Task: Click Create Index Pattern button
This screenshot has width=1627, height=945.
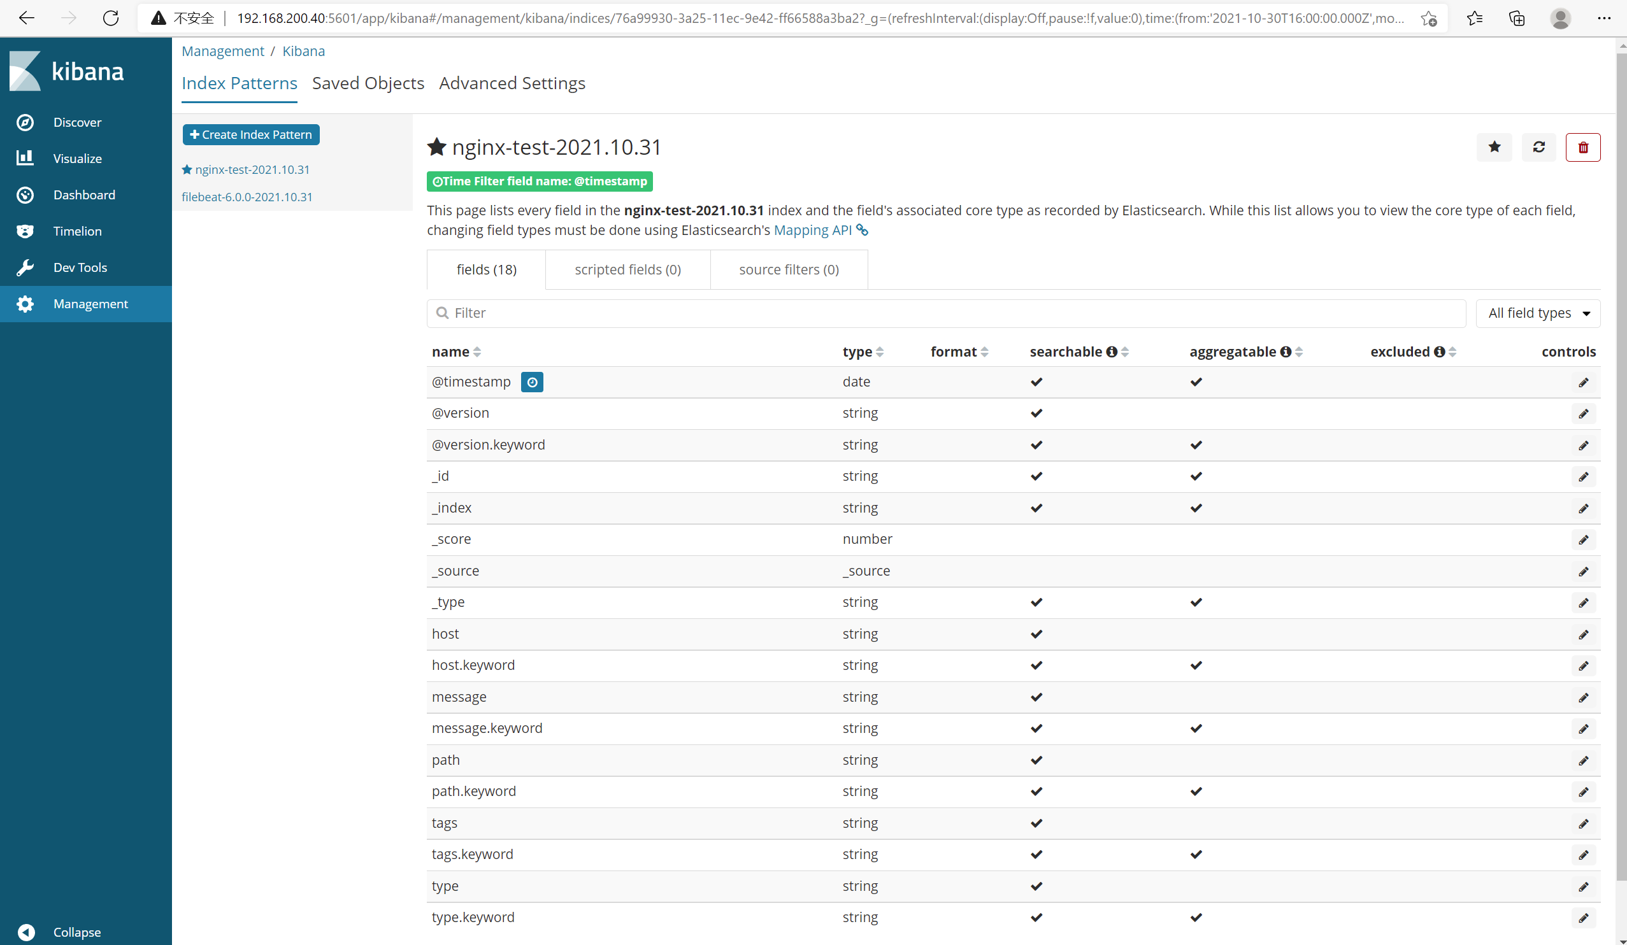Action: [251, 134]
